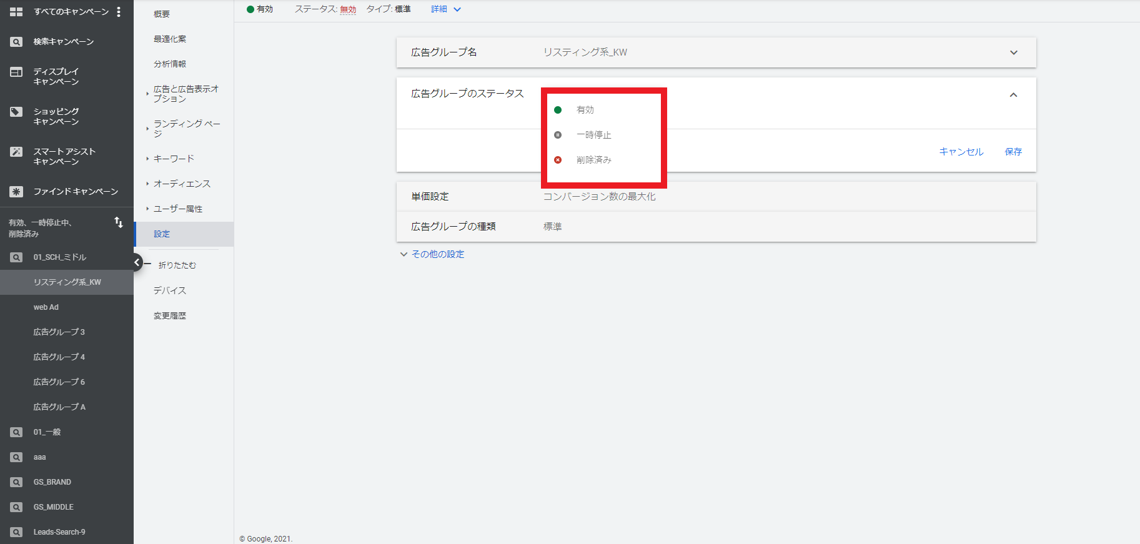This screenshot has height=544, width=1140.
Task: Open the three-dot menu beside すべてのキャンペーン
Action: [119, 12]
